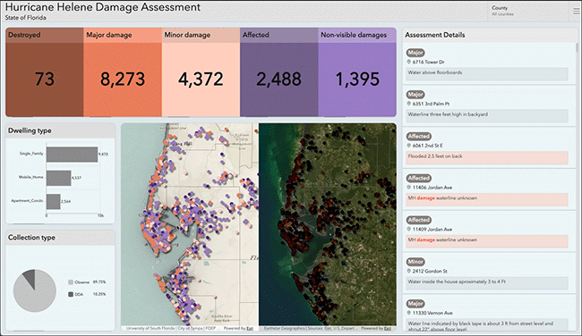
Task: Click the 'Water above floorboards' note
Action: [487, 73]
